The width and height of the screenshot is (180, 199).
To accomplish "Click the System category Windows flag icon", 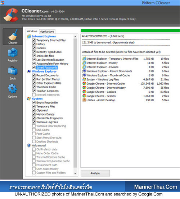I will [29, 99].
